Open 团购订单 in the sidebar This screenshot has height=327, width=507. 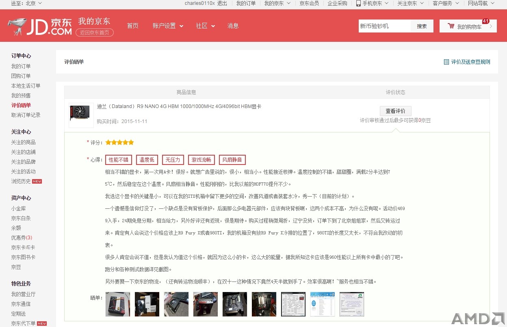(21, 76)
